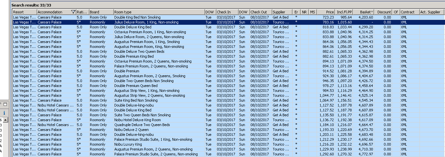Select Suite King Bed Non Smoking row

(229, 100)
